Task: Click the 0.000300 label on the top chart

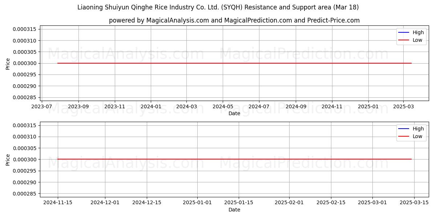Action: (x=24, y=63)
